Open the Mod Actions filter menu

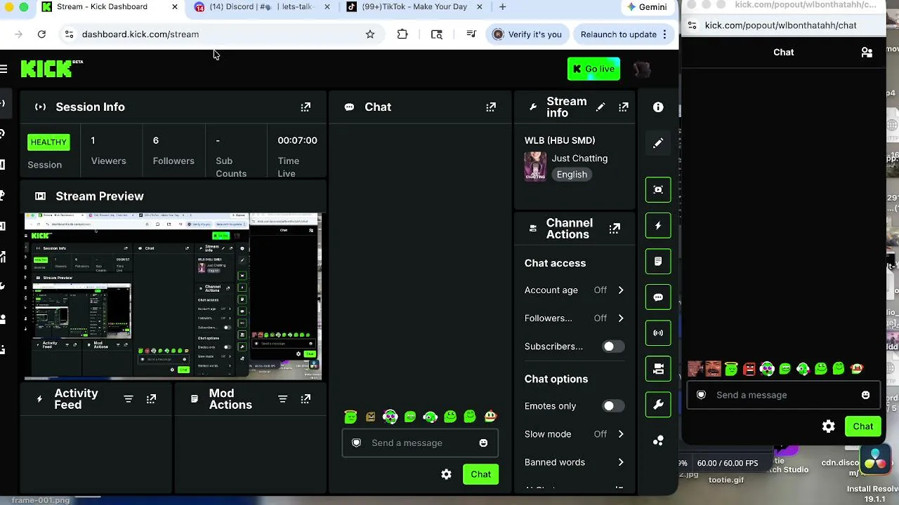[283, 399]
